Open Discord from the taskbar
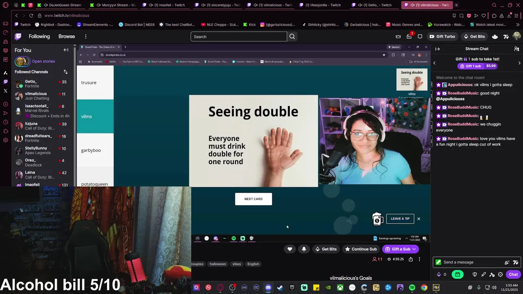Viewport: 523px width, 294px height. [268, 287]
